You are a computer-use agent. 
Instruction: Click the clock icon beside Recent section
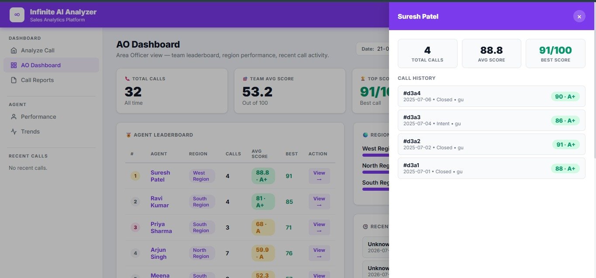(x=365, y=227)
